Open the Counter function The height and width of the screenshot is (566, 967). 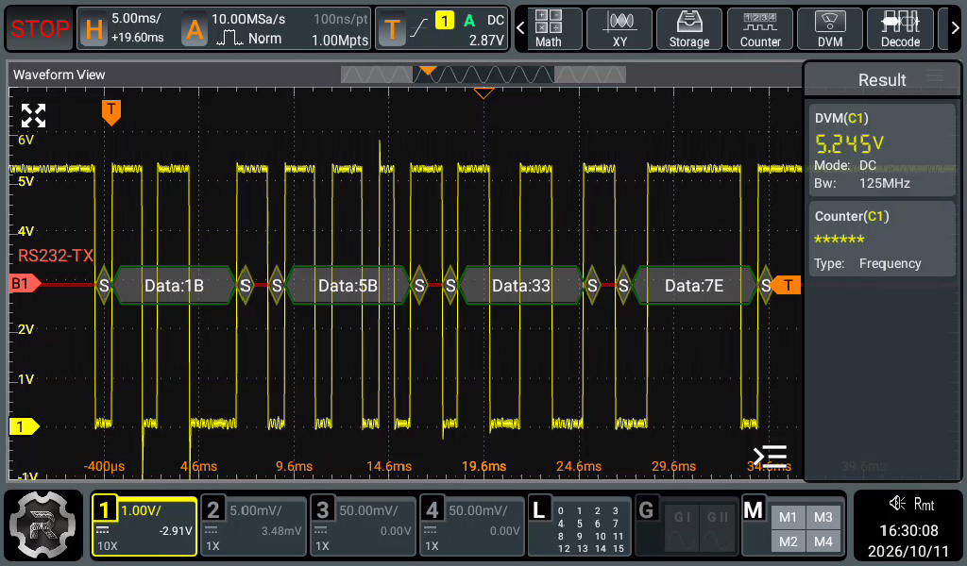click(x=760, y=28)
